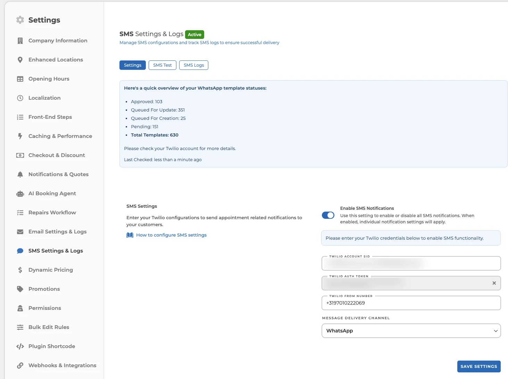
Task: Click the Bulk Edit Rules sliders icon
Action: (20, 327)
